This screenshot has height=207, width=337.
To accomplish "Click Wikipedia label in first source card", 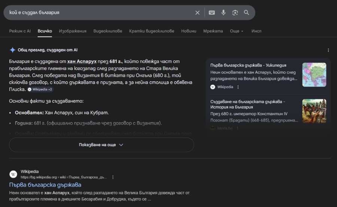I will (x=225, y=87).
